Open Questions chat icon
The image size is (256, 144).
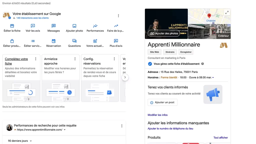point(74,41)
